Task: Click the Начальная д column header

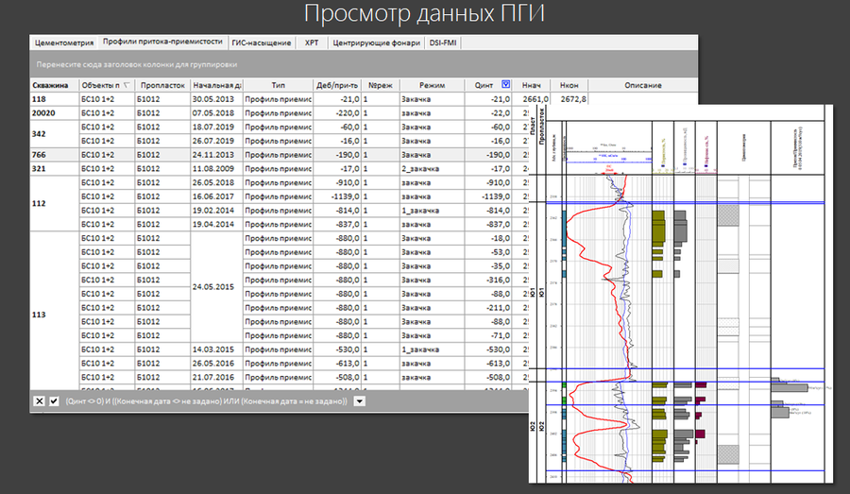Action: (217, 85)
